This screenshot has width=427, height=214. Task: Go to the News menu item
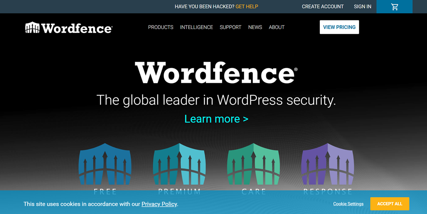coord(255,27)
